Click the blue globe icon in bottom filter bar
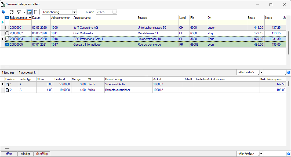 289,154
